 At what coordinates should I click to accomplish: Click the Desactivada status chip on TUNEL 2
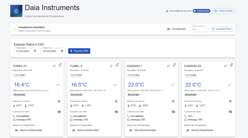(x=76, y=95)
